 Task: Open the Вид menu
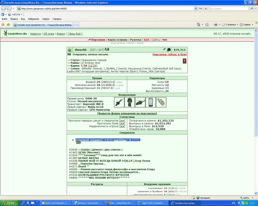(23, 19)
